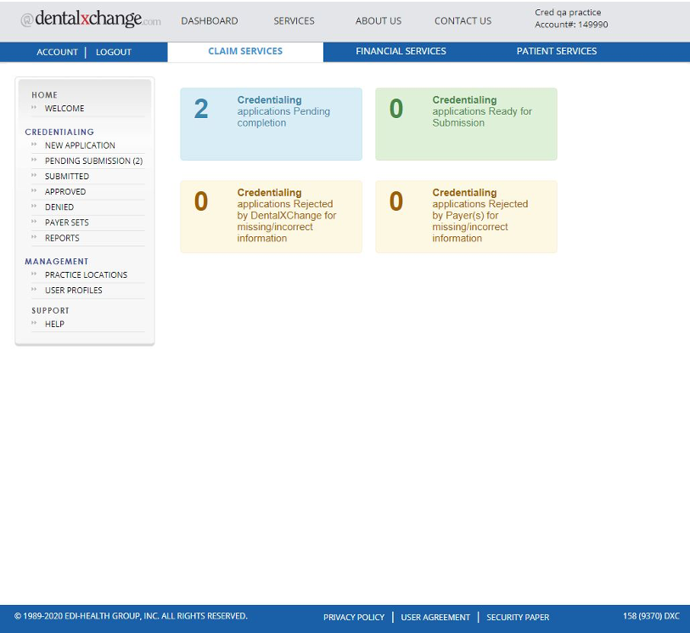Click the Account link
This screenshot has width=690, height=633.
pos(57,53)
